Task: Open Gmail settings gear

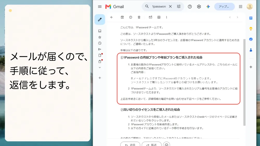Action: pyautogui.click(x=199, y=7)
